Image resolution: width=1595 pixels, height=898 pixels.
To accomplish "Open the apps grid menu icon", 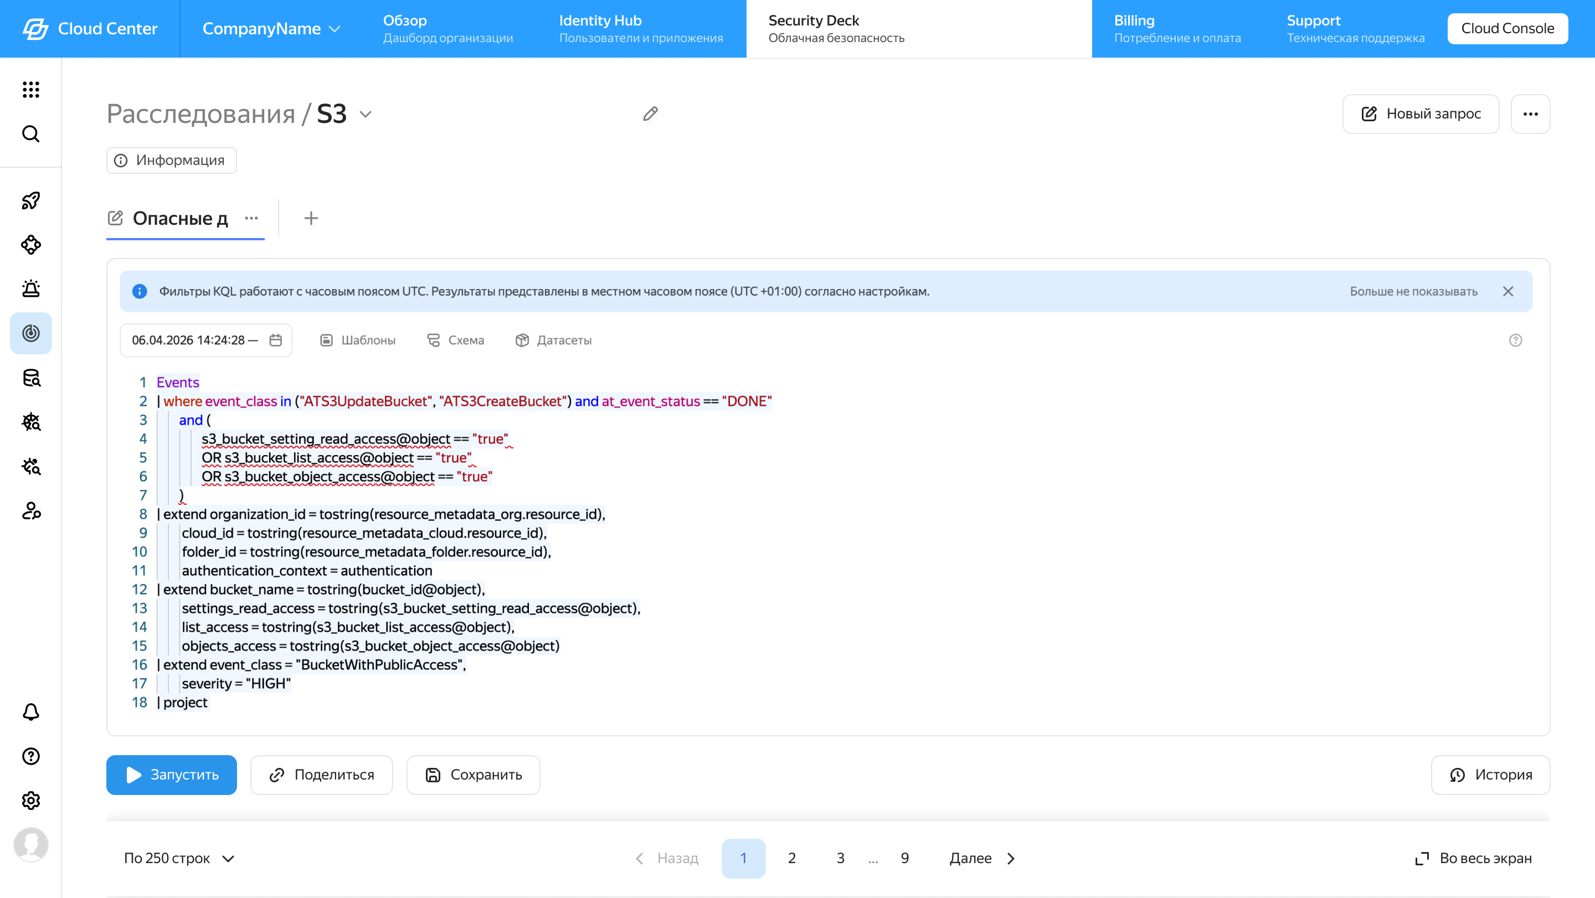I will click(x=31, y=90).
